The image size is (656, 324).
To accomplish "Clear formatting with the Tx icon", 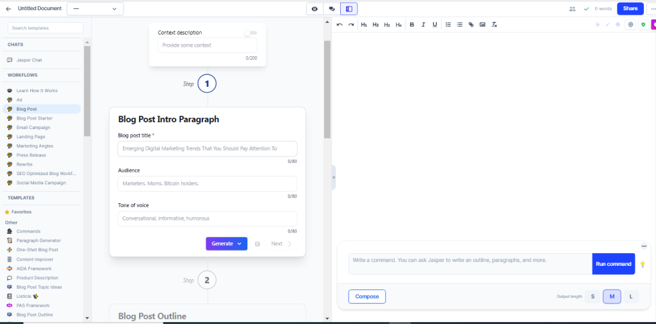I will coord(494,25).
